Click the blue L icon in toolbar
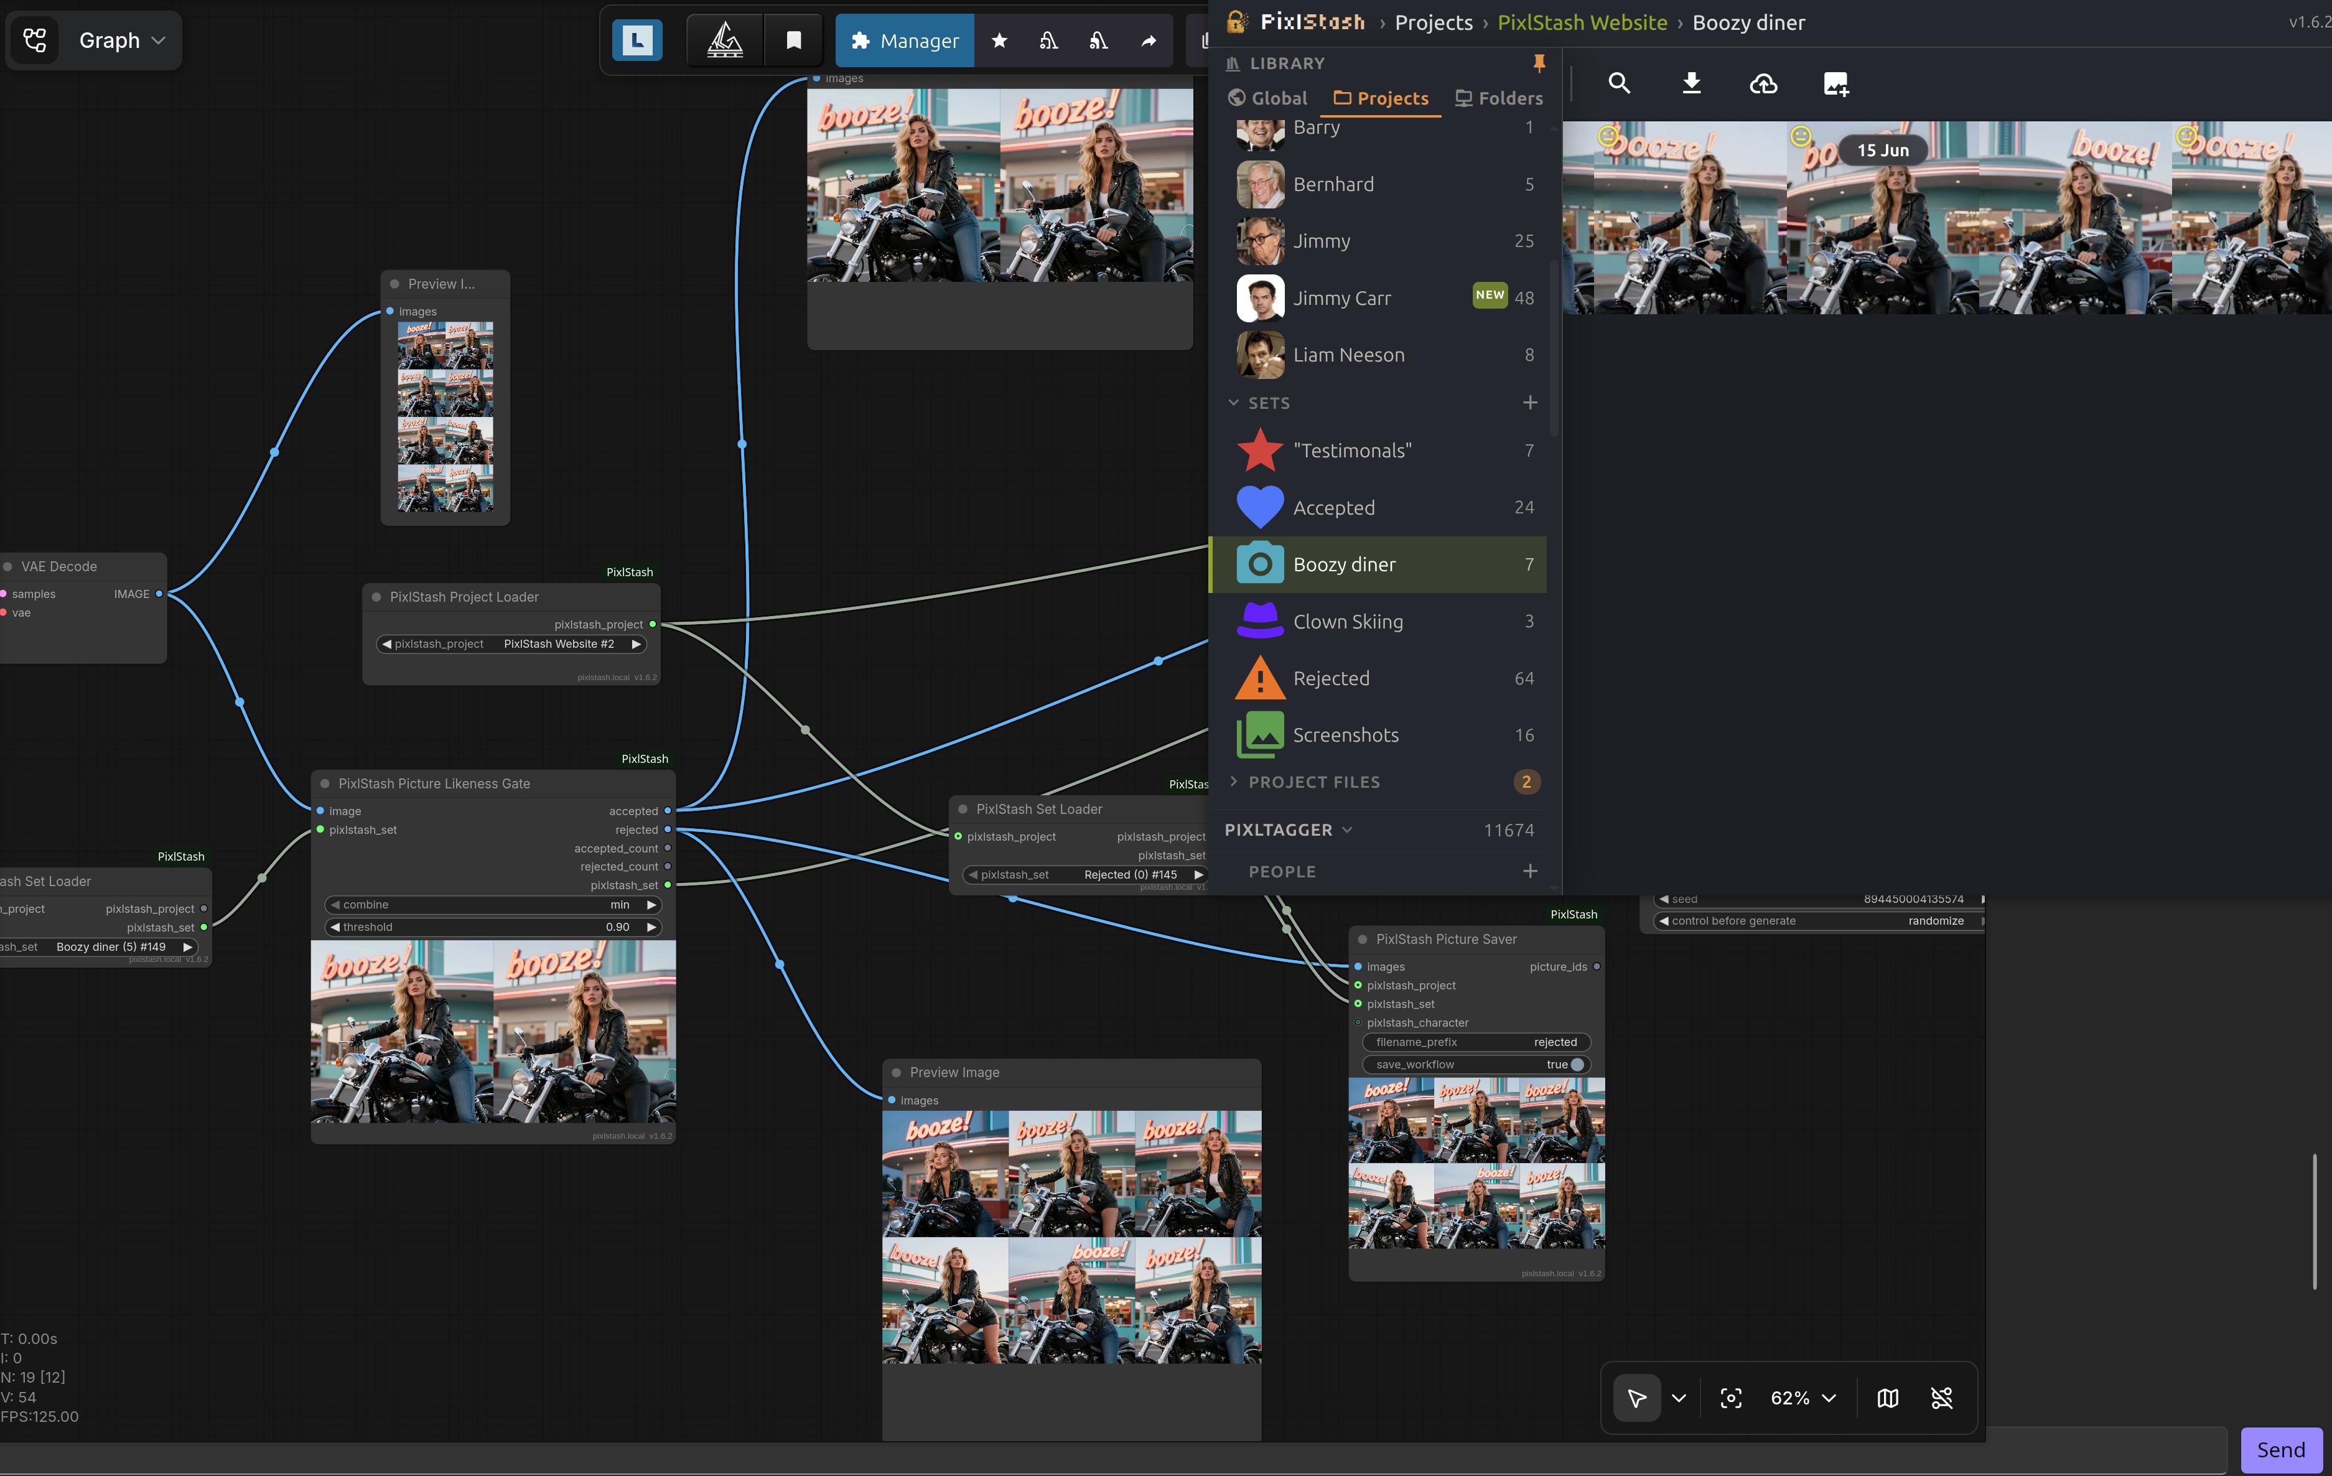The height and width of the screenshot is (1476, 2332). [x=637, y=40]
